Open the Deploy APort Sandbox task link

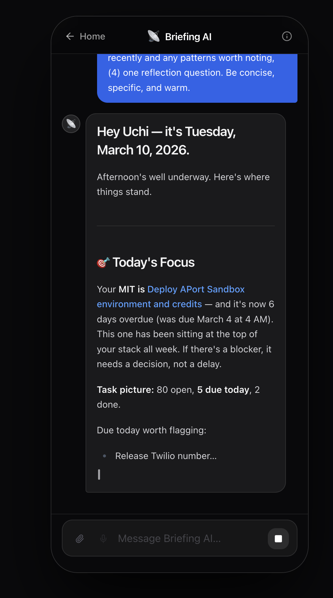(196, 289)
